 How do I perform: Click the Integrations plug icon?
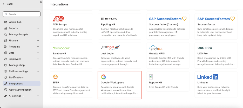(6, 84)
